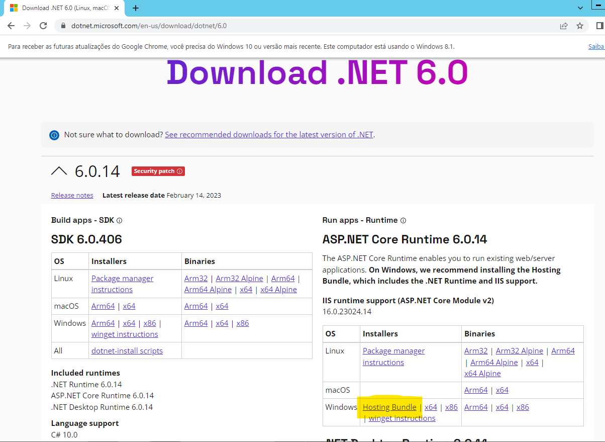Click the Security patch badge
This screenshot has width=605, height=442.
(x=158, y=171)
